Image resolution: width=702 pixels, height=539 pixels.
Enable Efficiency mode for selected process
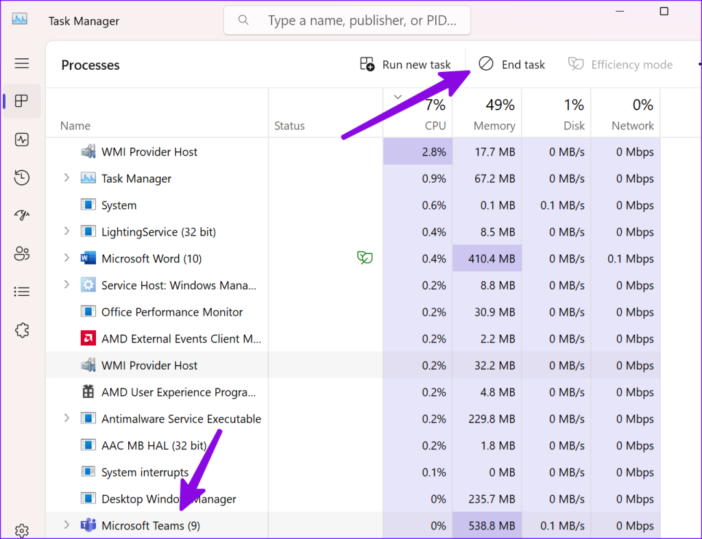(x=620, y=64)
